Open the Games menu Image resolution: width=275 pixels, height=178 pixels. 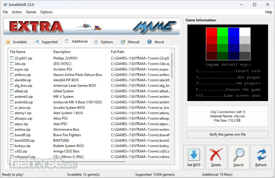click(x=31, y=12)
